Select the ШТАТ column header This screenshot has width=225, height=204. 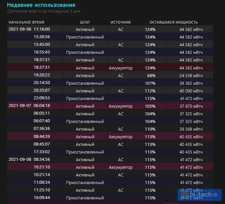(x=85, y=22)
